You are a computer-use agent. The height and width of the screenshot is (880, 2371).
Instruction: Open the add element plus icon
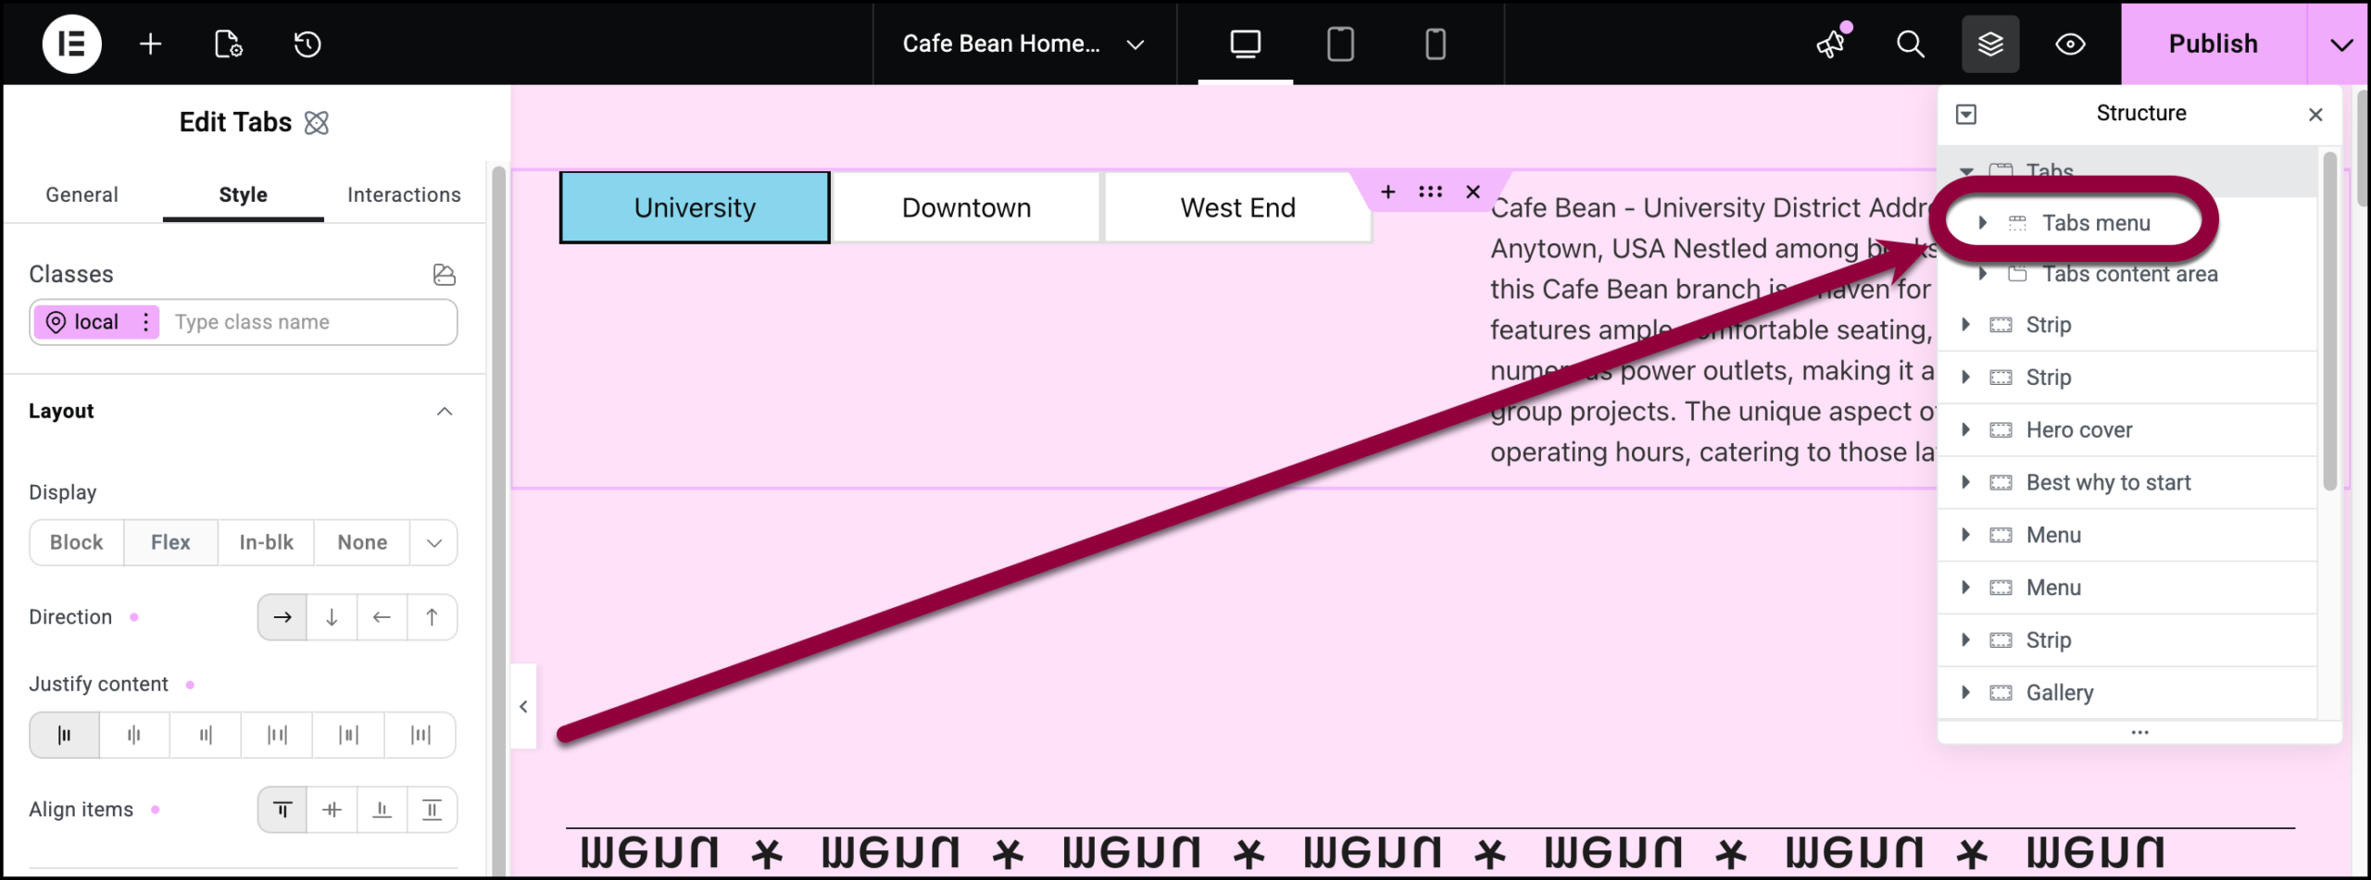pos(150,43)
